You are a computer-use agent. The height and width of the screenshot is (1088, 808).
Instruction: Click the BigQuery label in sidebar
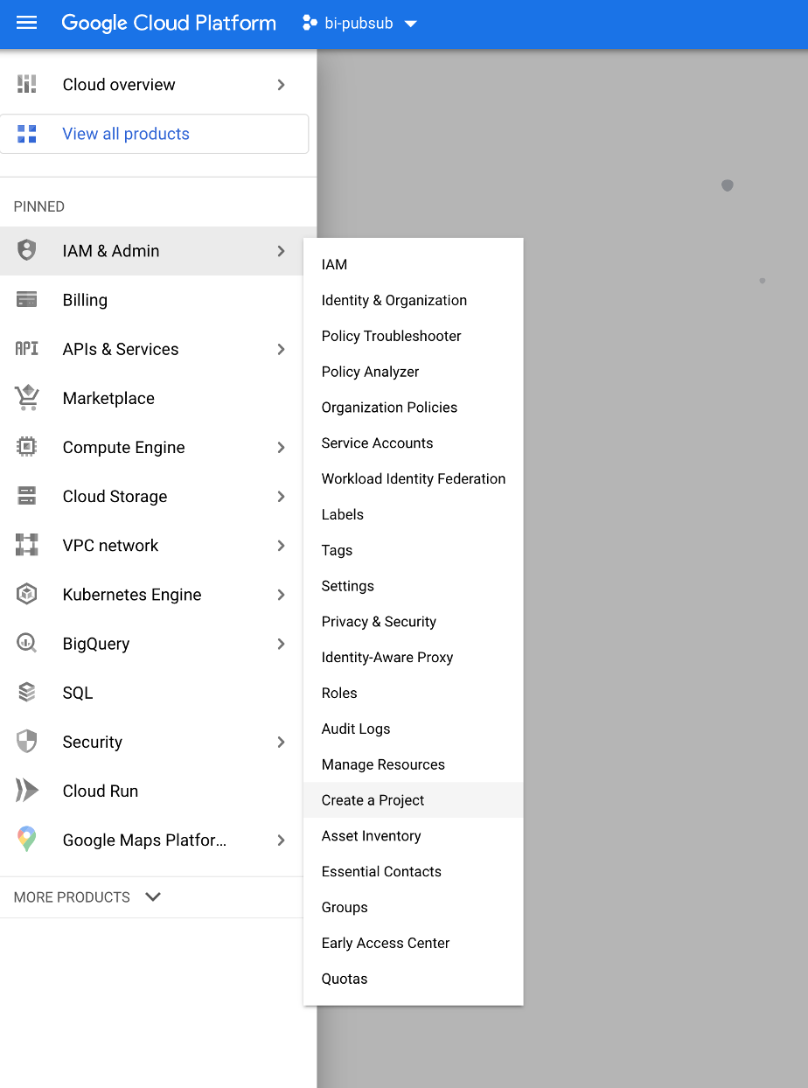pyautogui.click(x=96, y=644)
